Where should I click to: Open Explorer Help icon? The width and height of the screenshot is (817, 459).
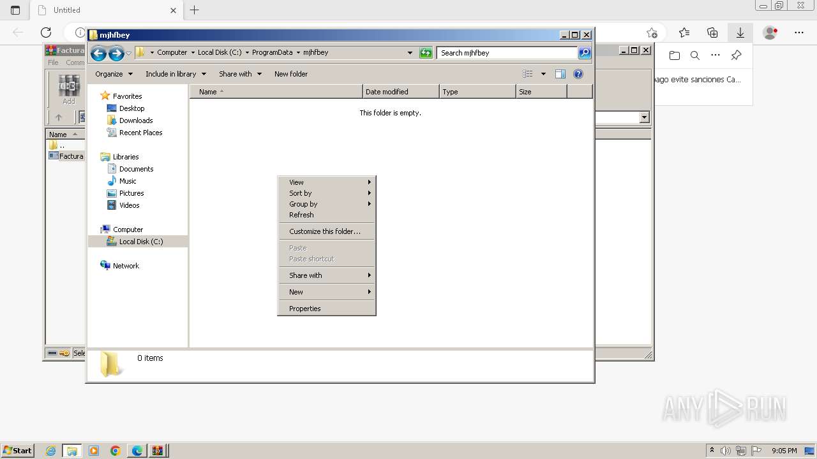[x=578, y=74]
